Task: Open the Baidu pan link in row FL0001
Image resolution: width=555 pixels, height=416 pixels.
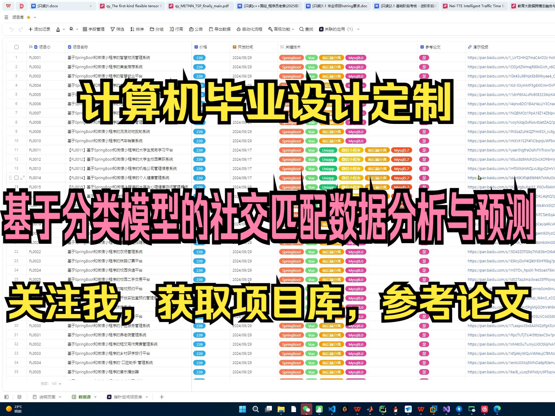Action: click(511, 58)
